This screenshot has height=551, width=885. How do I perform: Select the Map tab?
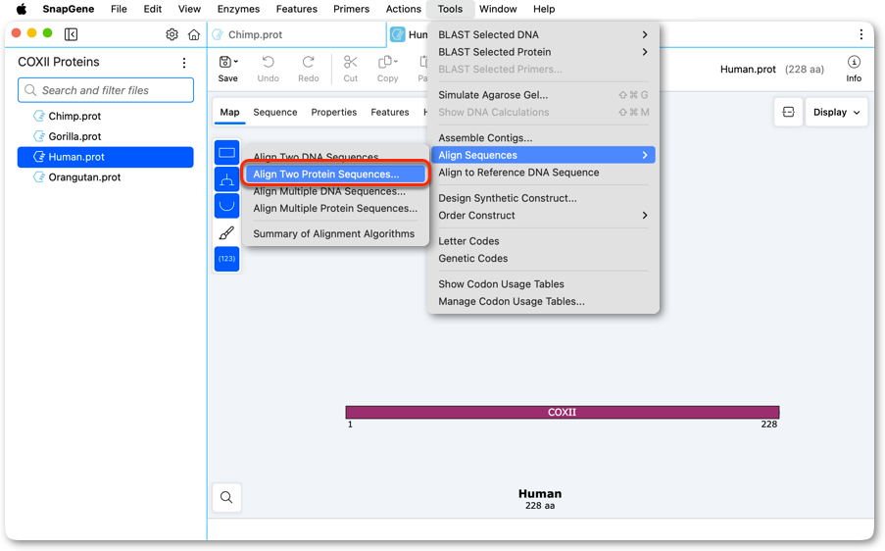(229, 112)
